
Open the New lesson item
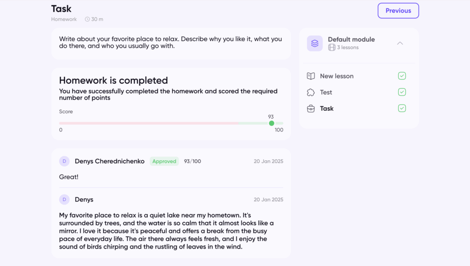pyautogui.click(x=336, y=76)
